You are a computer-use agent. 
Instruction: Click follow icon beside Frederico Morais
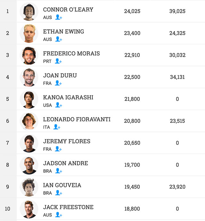point(58,61)
